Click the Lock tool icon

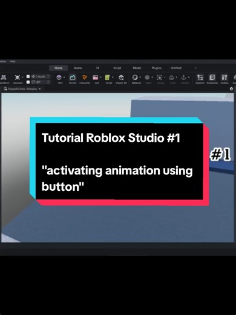click(171, 78)
